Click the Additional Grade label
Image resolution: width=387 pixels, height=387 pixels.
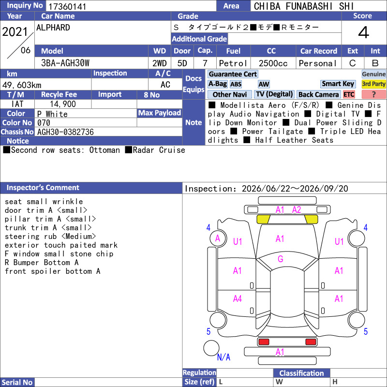point(199,39)
